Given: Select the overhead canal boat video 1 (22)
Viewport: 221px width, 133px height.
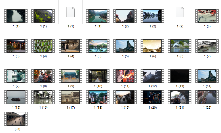Looking at the screenshot, I should pyautogui.click(x=207, y=97).
